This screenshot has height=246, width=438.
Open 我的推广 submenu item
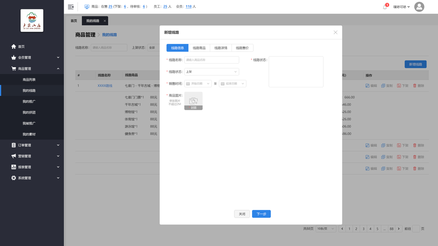[32, 101]
